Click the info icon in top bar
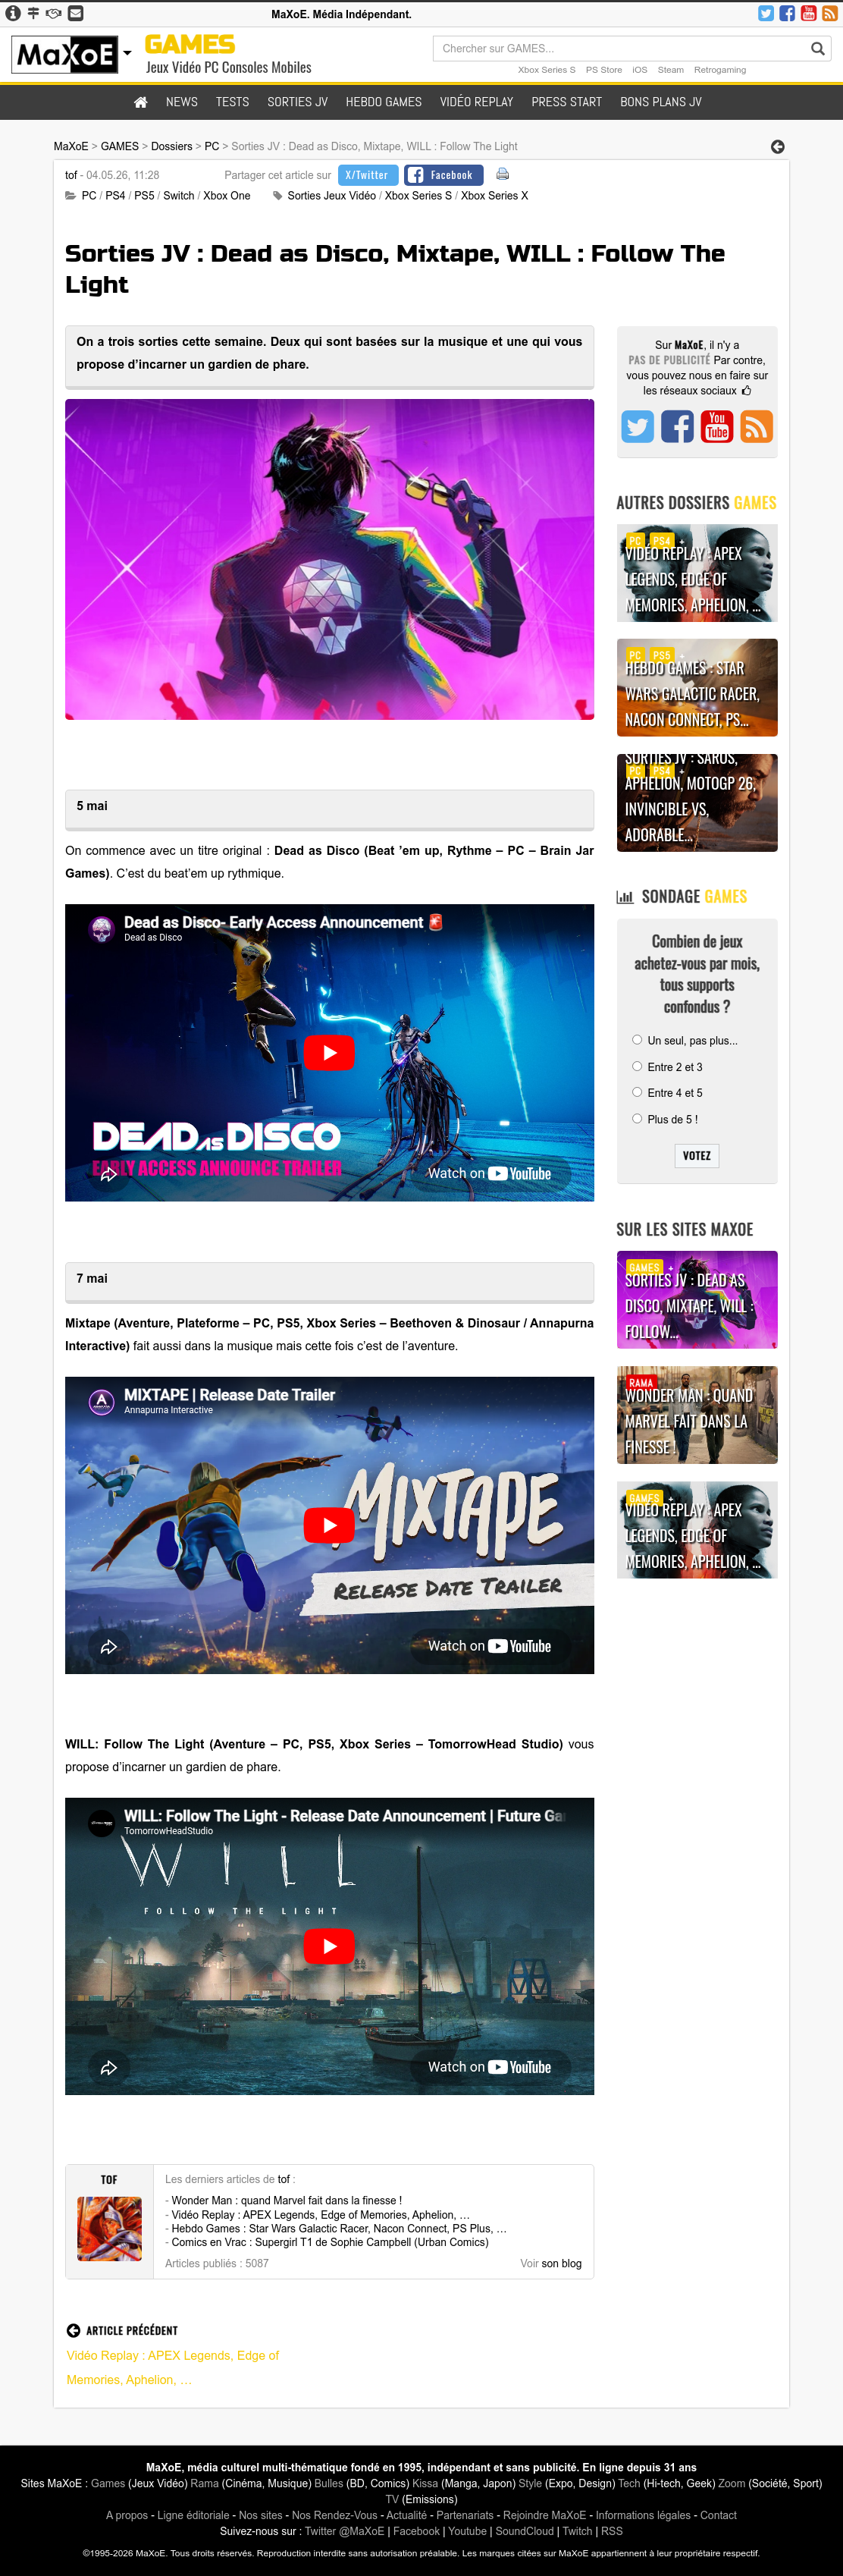This screenshot has height=2576, width=843. 13,13
